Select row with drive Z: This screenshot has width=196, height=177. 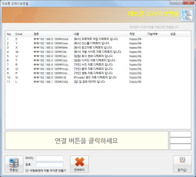pyautogui.click(x=98, y=39)
